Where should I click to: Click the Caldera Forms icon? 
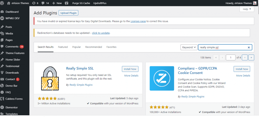pos(2,99)
